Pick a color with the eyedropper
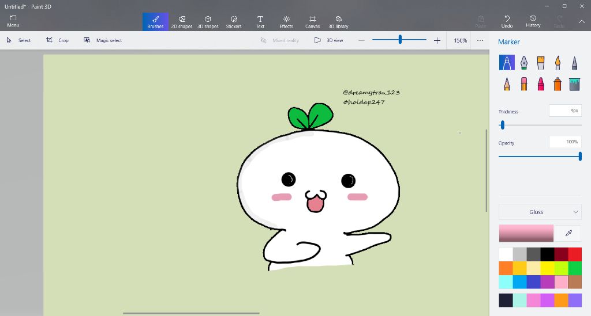591x316 pixels. (x=568, y=233)
